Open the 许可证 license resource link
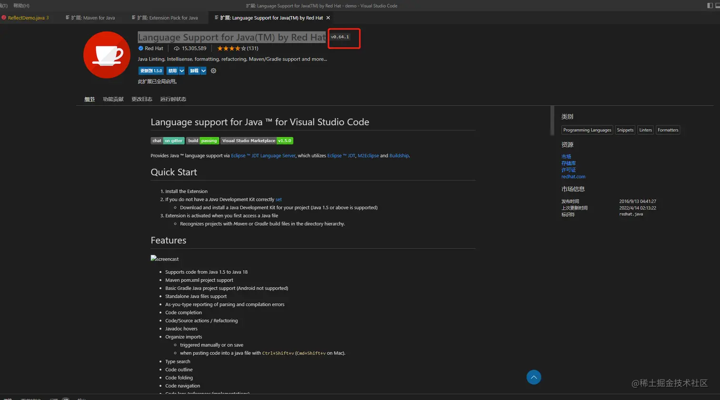720x400 pixels. point(569,170)
